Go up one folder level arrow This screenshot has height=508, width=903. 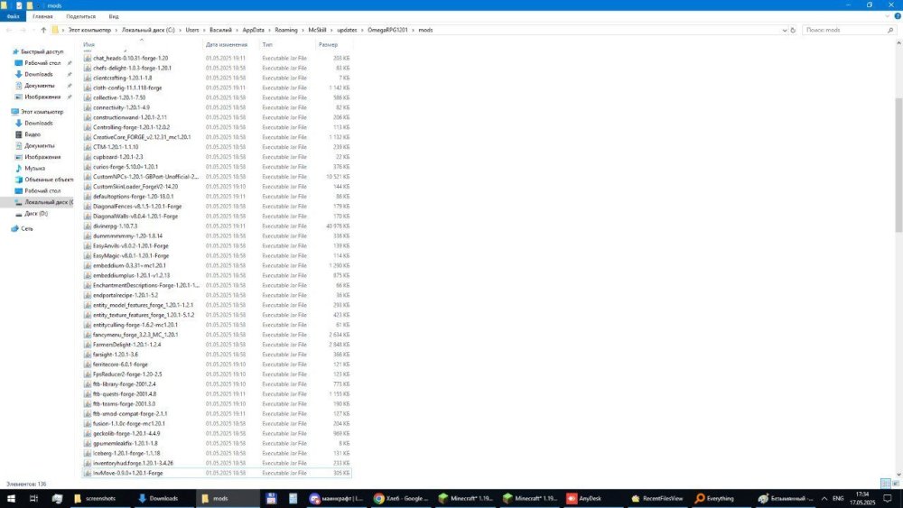coord(43,30)
